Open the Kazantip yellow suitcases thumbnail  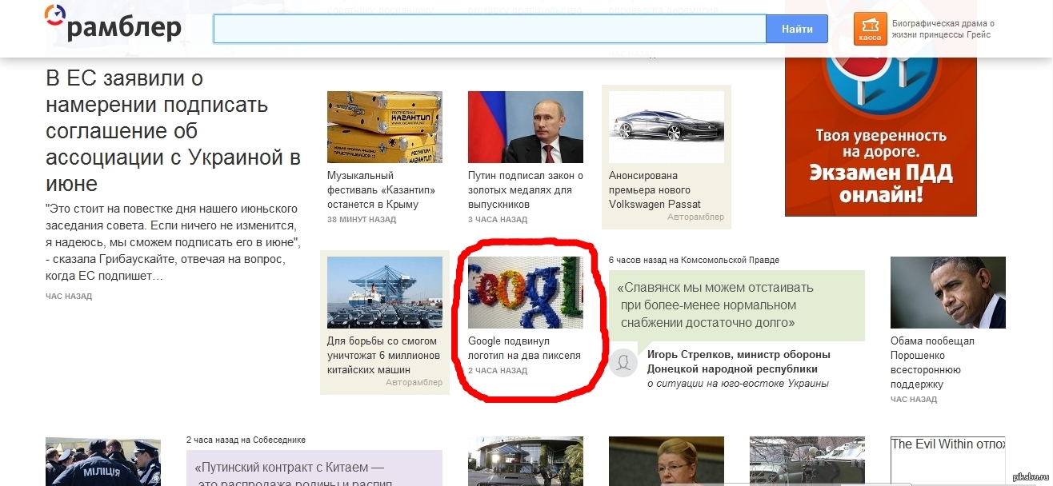385,127
